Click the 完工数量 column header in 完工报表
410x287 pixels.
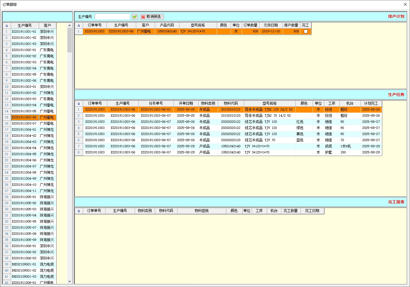[x=290, y=211]
